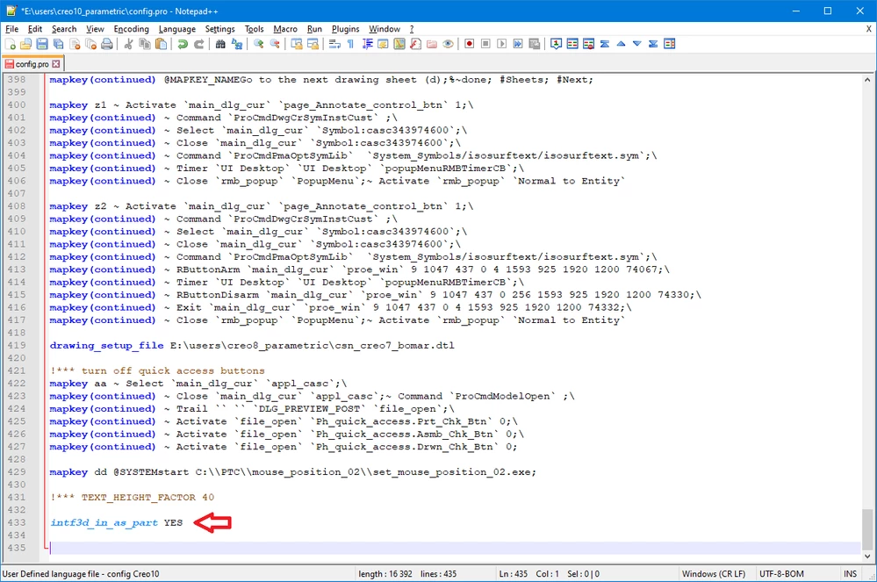The image size is (877, 582).
Task: Click Windows (CR LF) in status bar
Action: (x=714, y=573)
